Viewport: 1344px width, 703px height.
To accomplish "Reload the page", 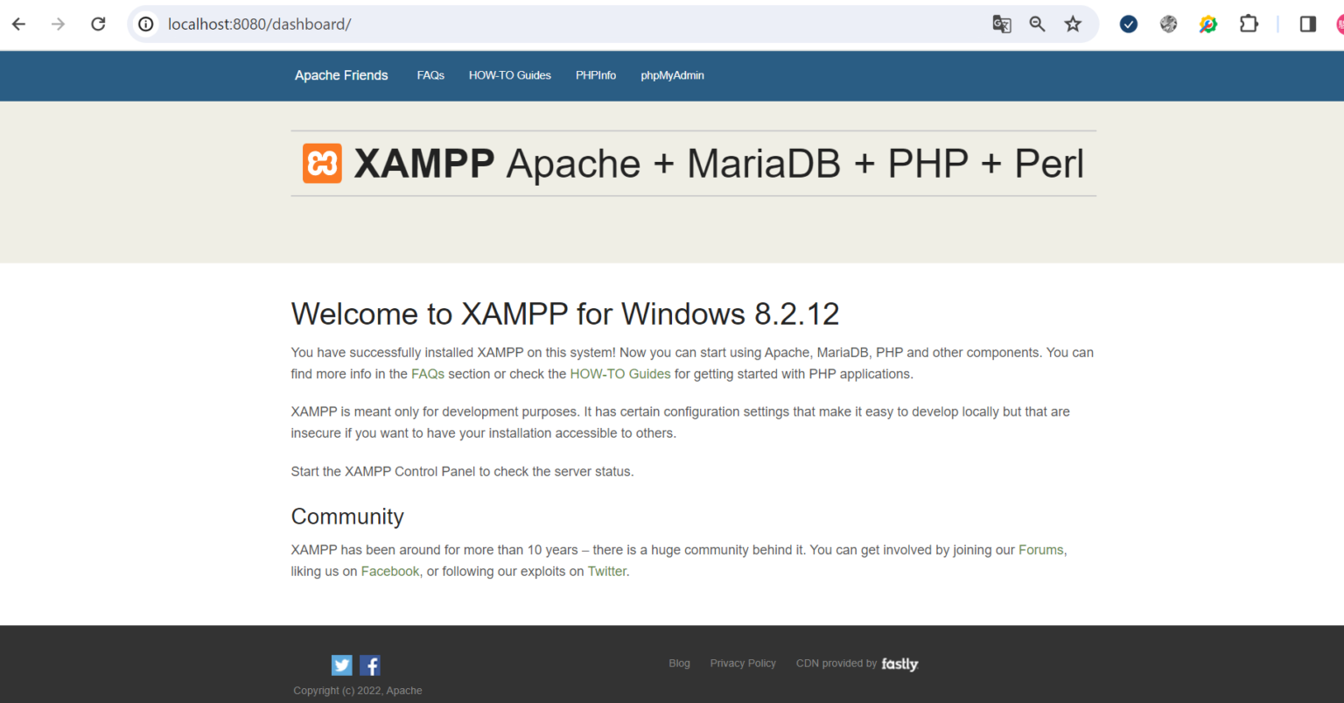I will coord(98,24).
